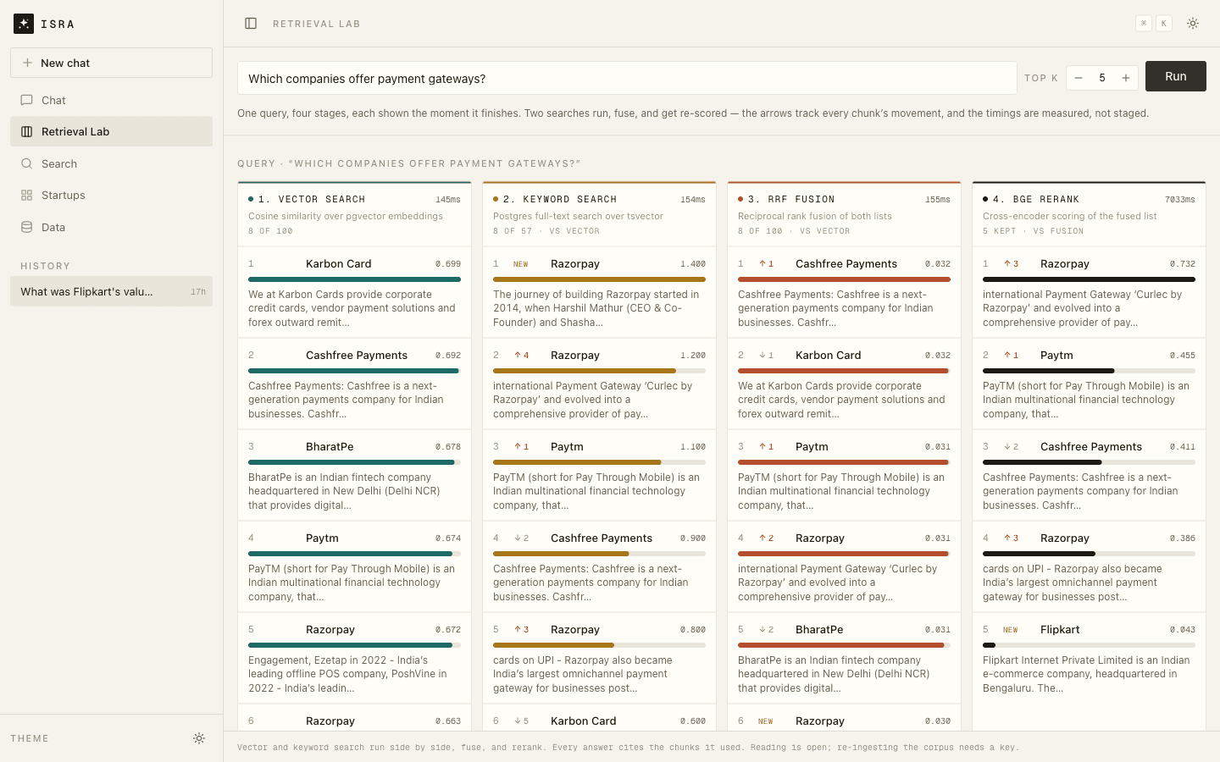Open BharatPe title in RRF Fusion
This screenshot has height=762, width=1220.
(x=819, y=630)
